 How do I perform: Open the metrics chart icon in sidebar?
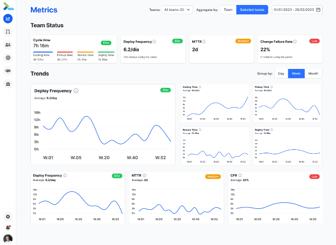(x=8, y=19)
